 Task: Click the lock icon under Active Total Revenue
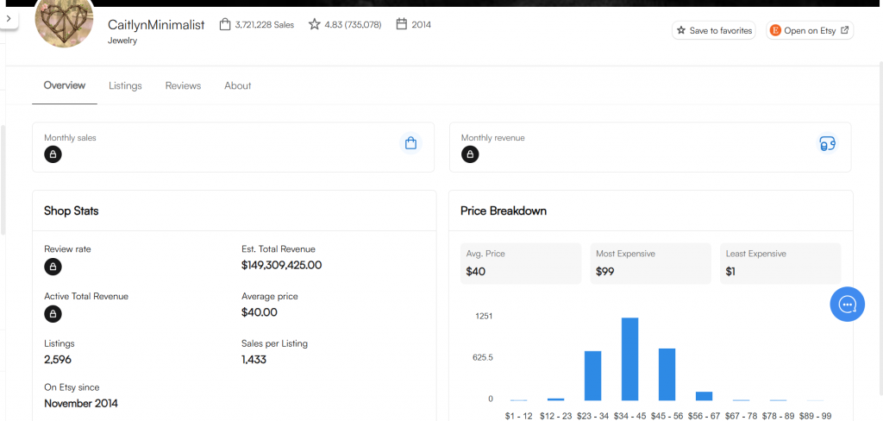point(53,314)
